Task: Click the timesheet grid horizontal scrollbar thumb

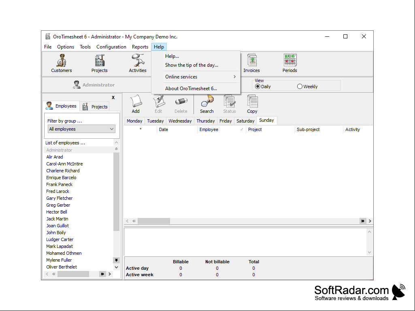Action: point(154,221)
